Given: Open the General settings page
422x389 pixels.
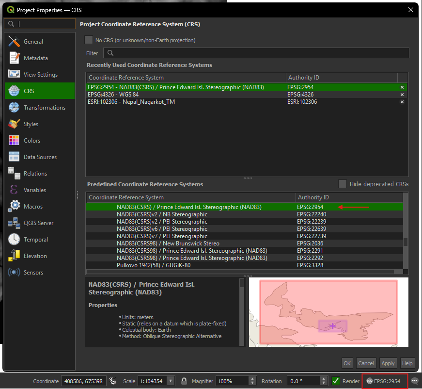Looking at the screenshot, I should 33,42.
